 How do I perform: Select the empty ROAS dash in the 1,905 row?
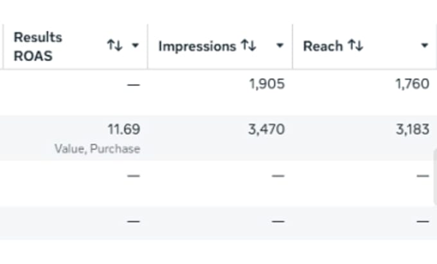point(134,84)
